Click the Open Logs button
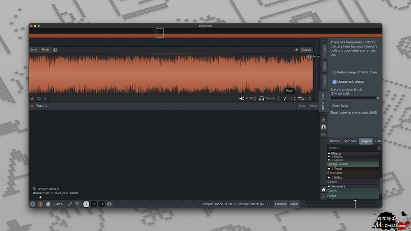Image resolution: width=411 pixels, height=231 pixels. (x=340, y=106)
